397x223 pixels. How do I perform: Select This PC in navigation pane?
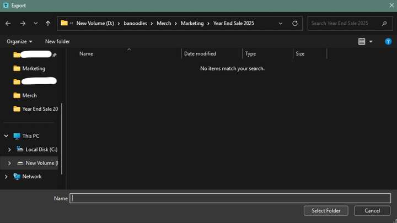tap(30, 136)
